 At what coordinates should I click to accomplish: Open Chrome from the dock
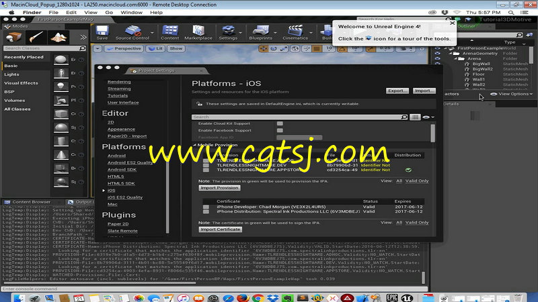(258, 298)
